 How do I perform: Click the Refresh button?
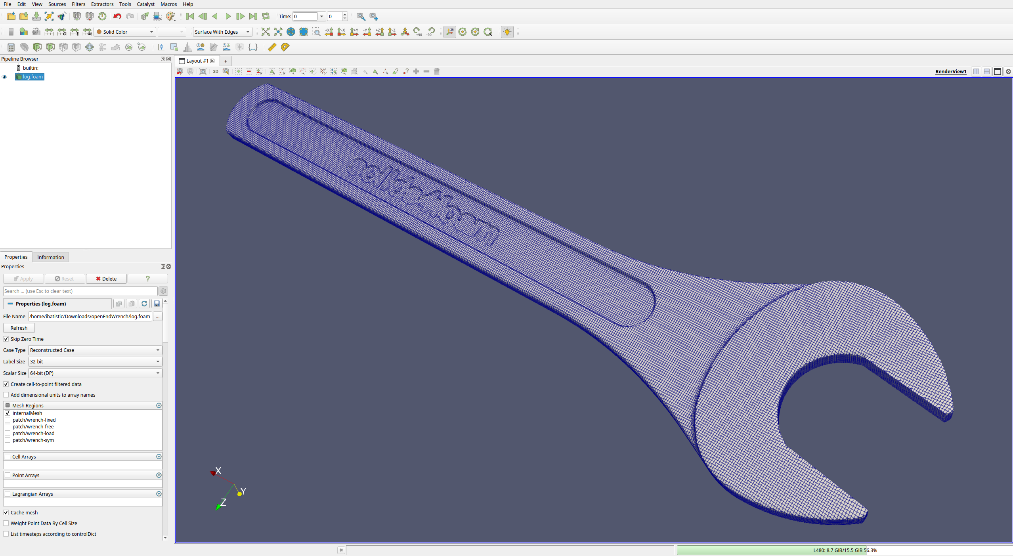point(19,328)
